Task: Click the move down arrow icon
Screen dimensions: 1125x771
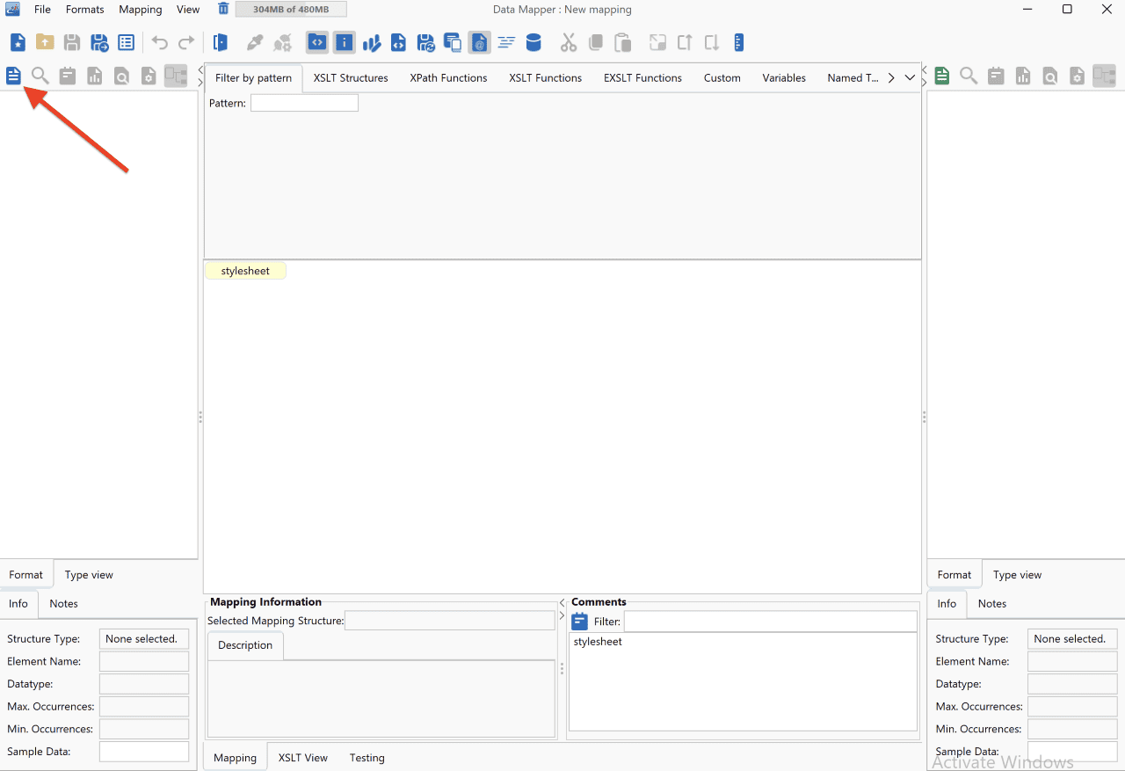Action: (712, 42)
